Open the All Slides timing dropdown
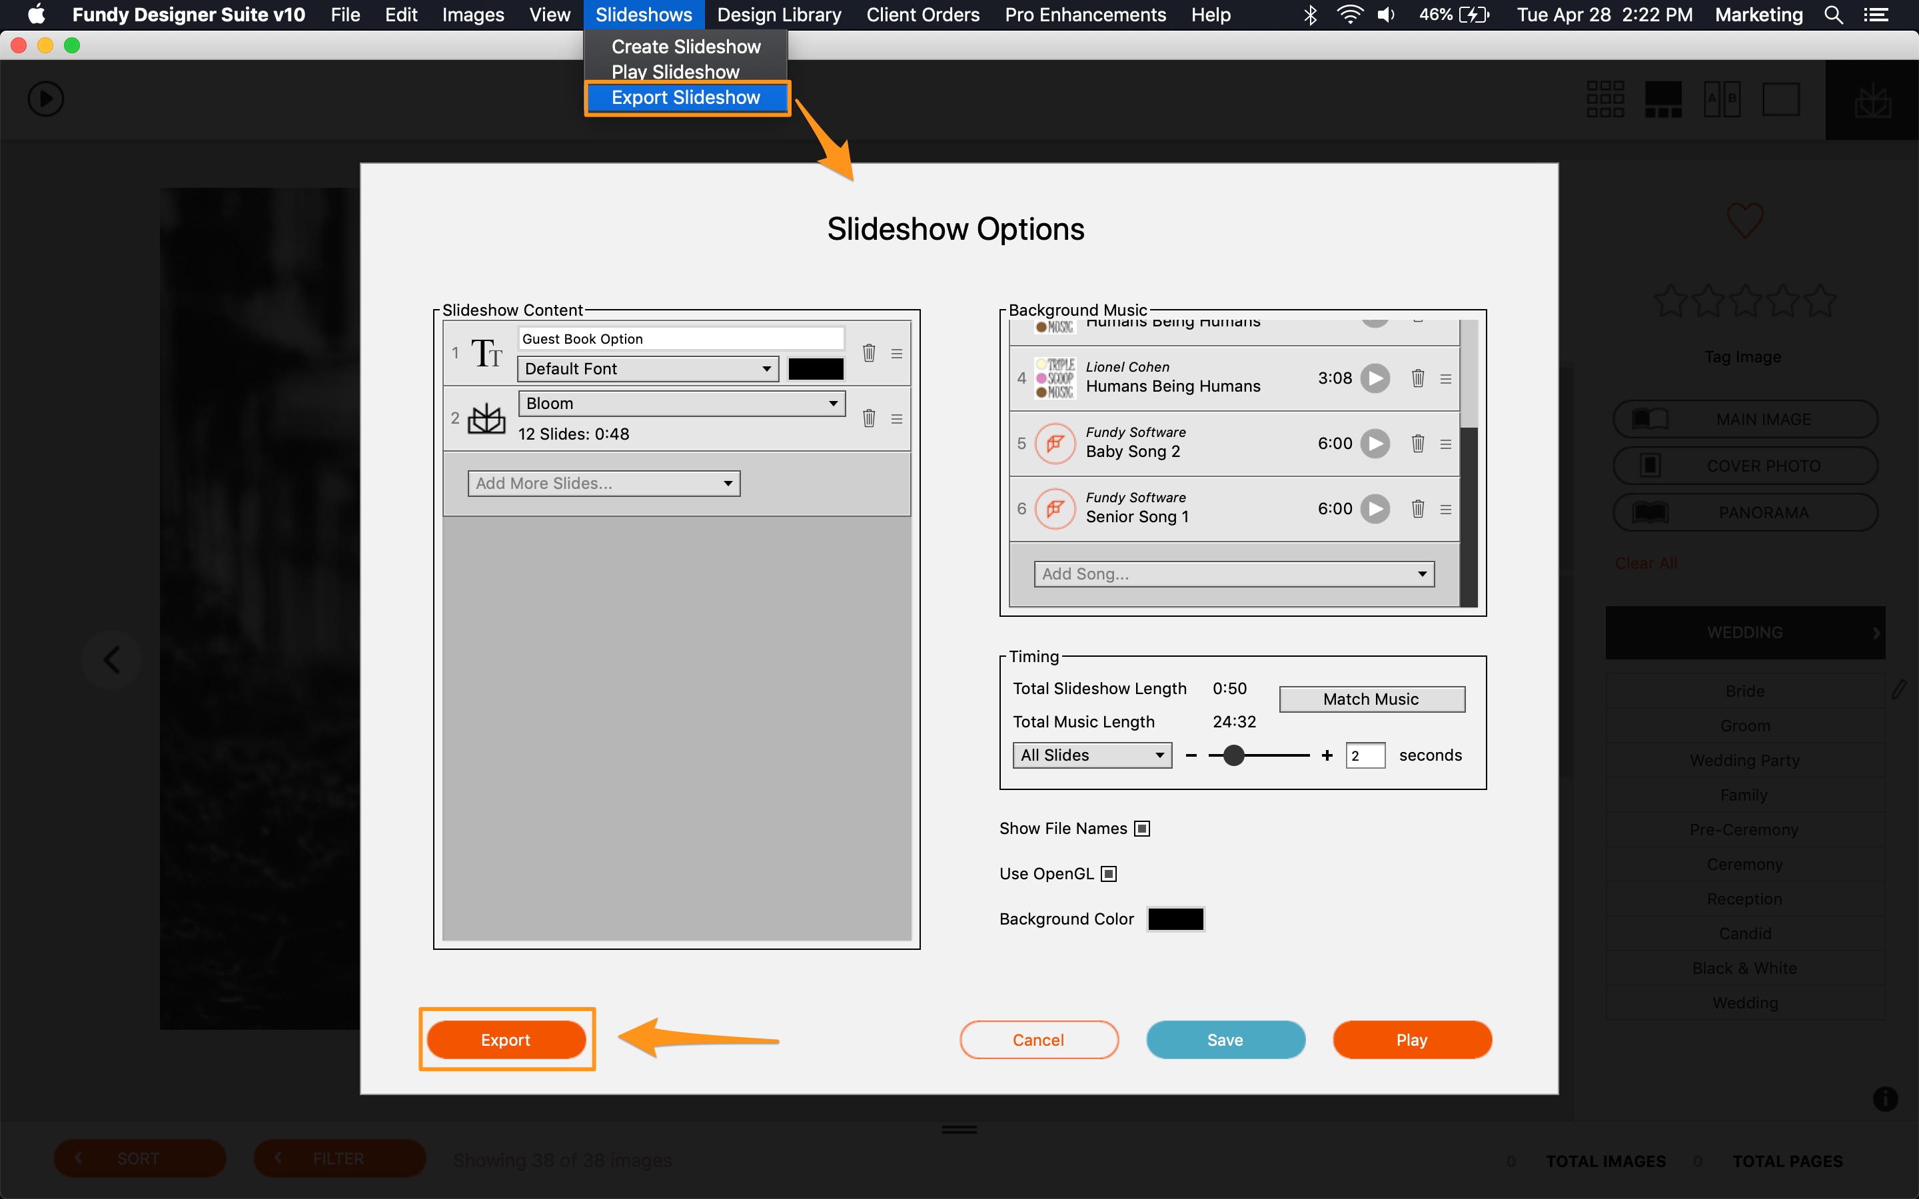The image size is (1919, 1199). coord(1092,756)
